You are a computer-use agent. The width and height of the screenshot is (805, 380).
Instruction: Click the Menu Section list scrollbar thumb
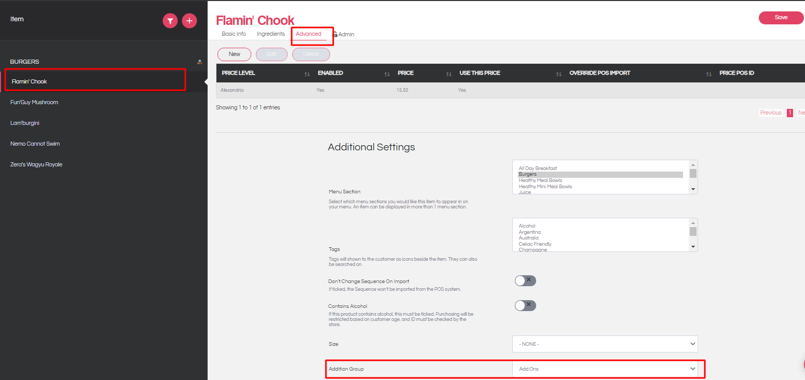[693, 173]
